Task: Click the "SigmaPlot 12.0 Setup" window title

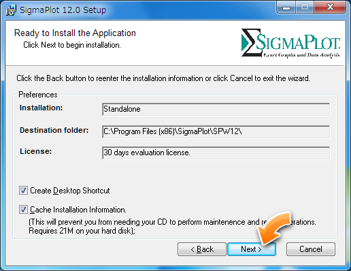Action: (63, 10)
